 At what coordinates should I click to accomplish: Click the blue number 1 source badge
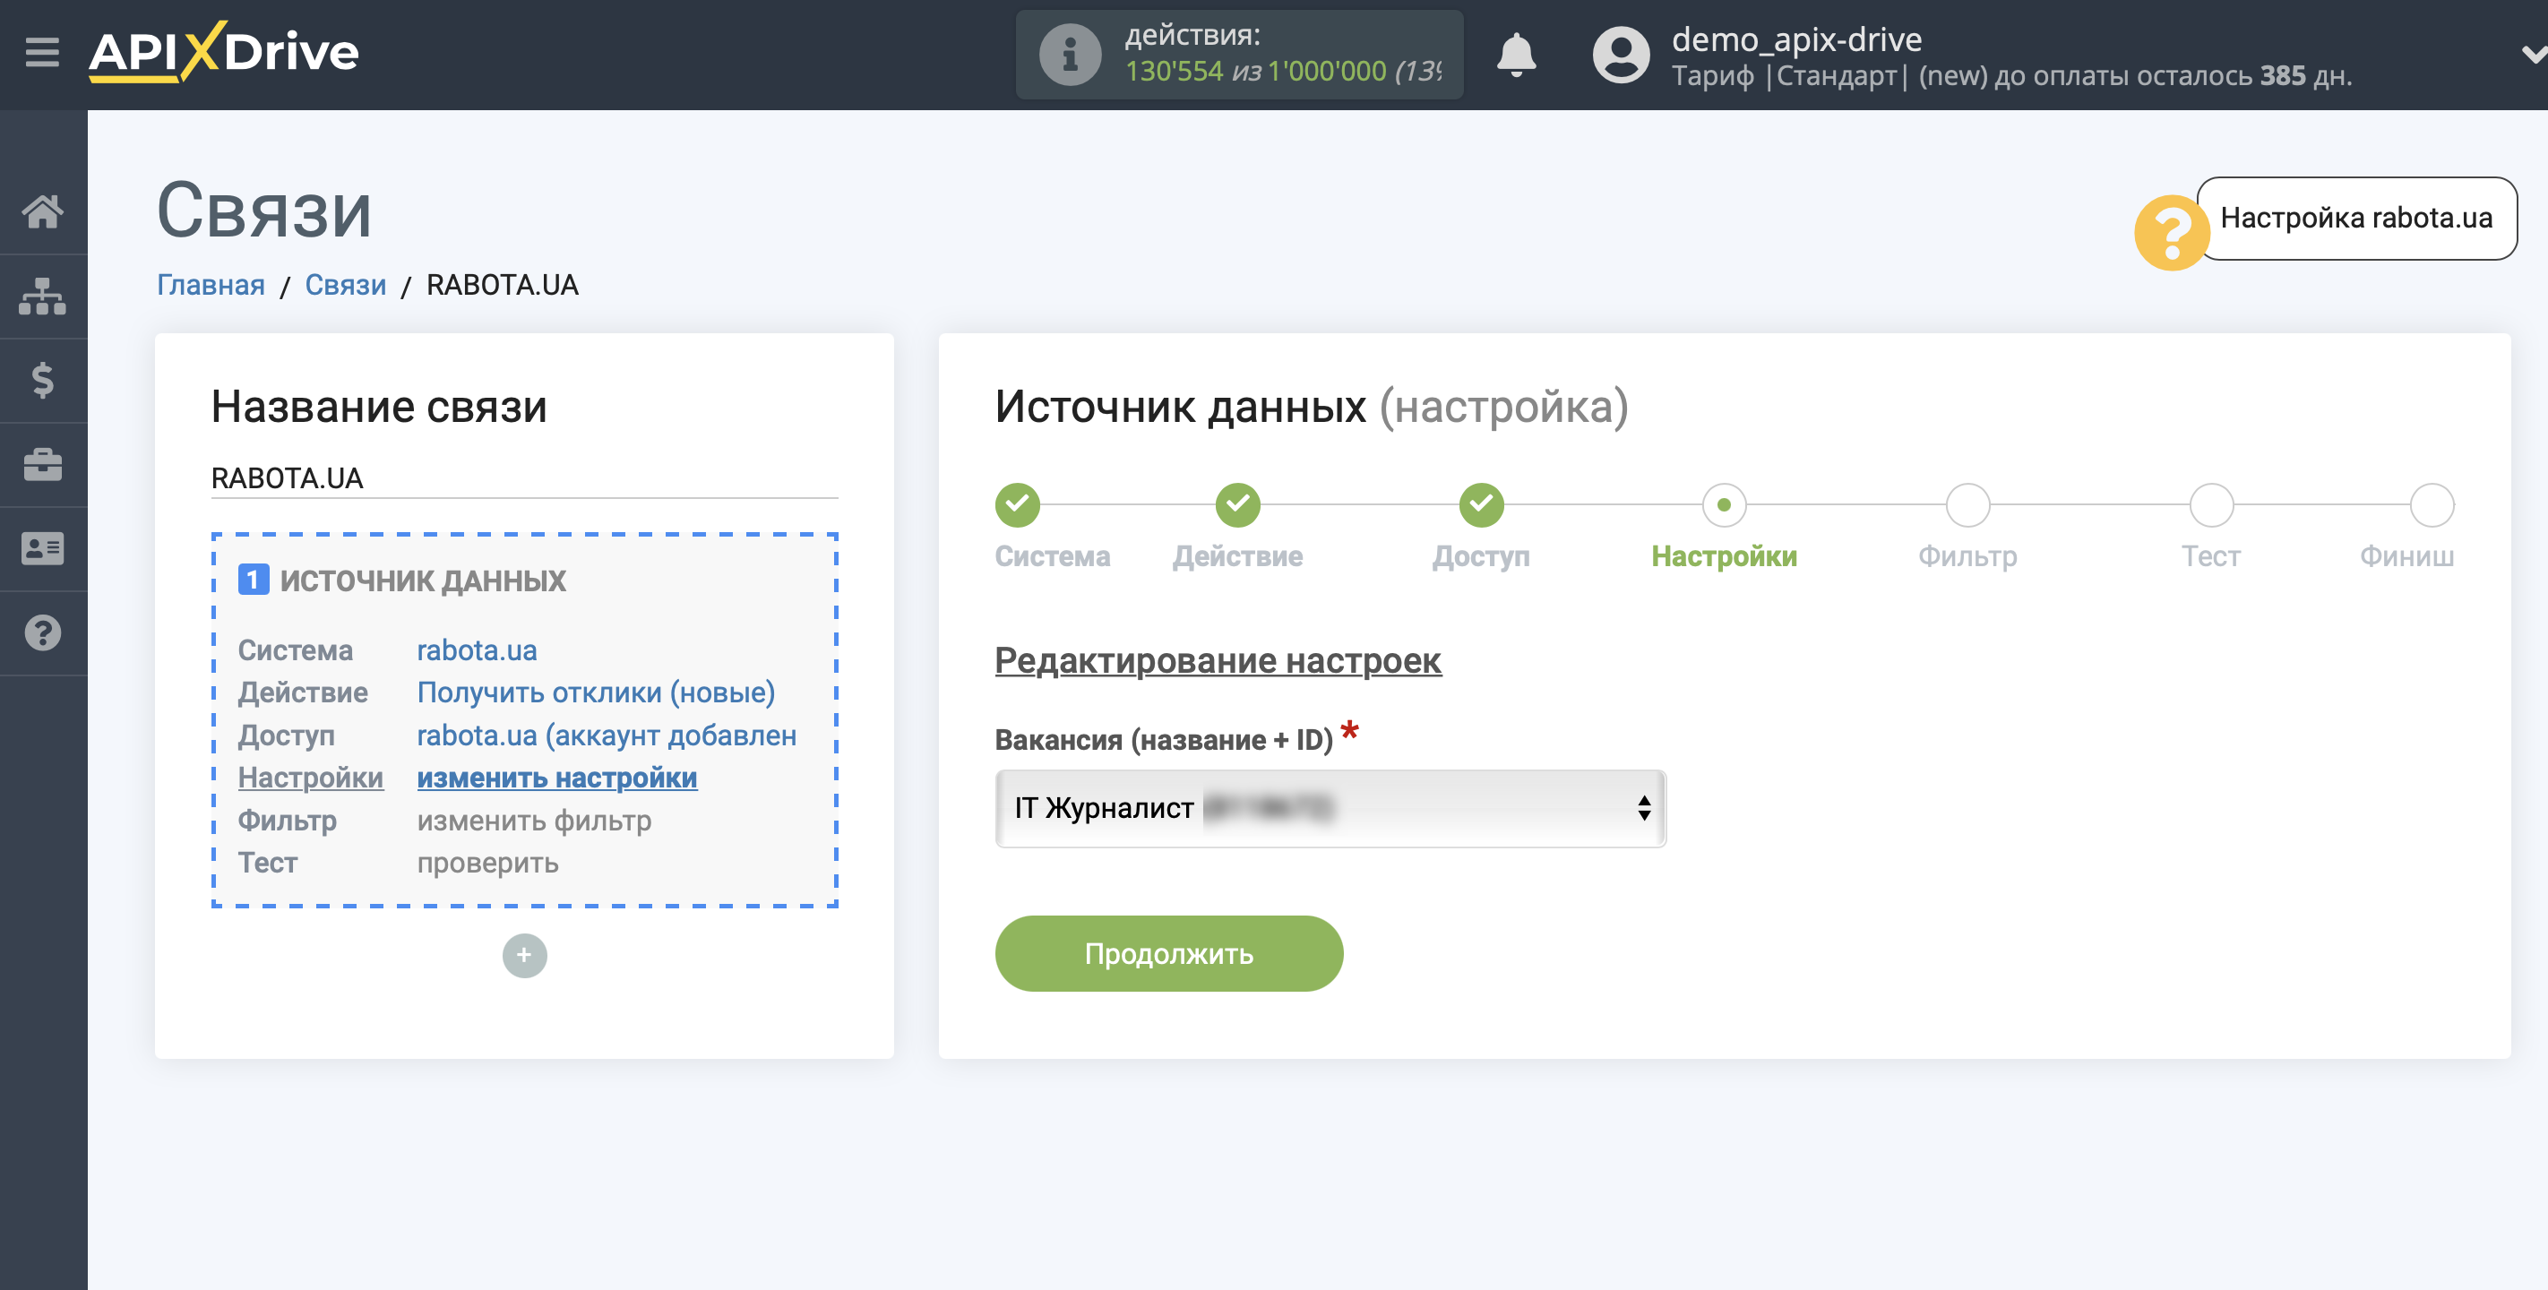tap(254, 580)
